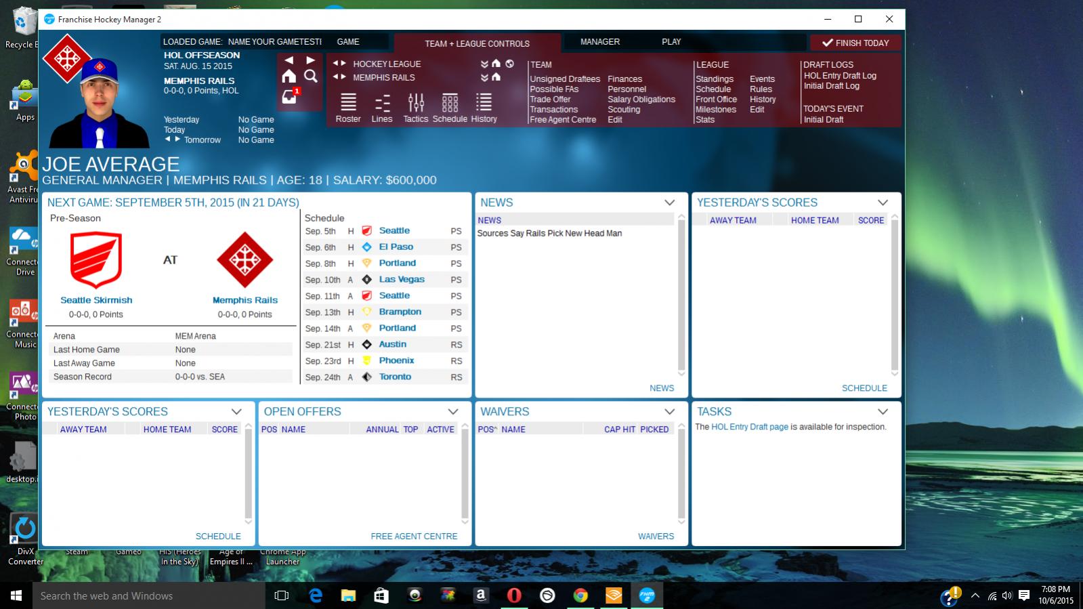Open the Open Offers panel dropdown chevron
This screenshot has height=609, width=1083.
pos(452,412)
